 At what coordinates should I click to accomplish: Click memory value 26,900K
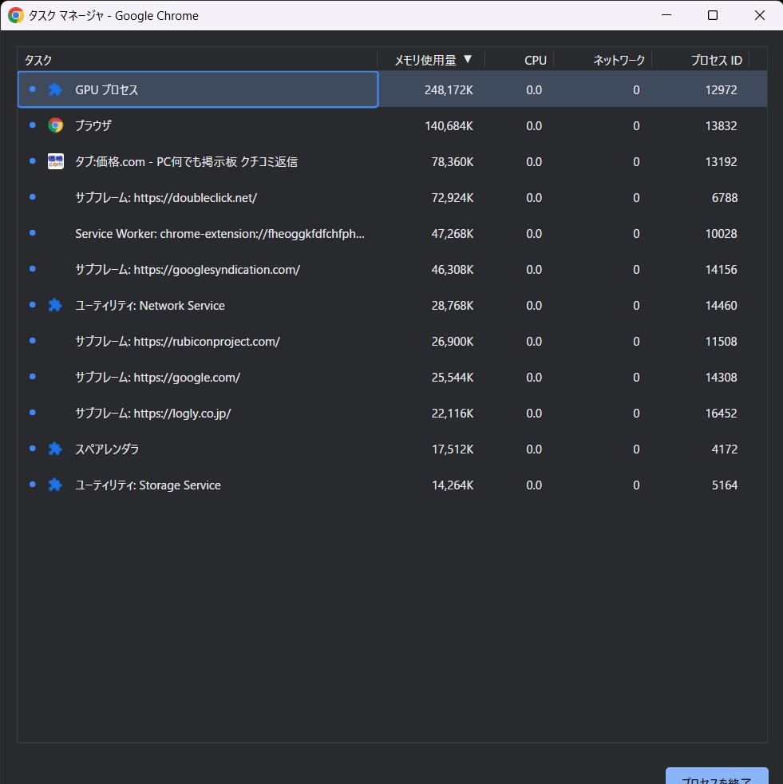pos(452,342)
